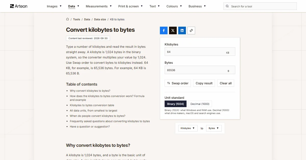This screenshot has height=160, width=306.
Task: Open the Data menu
Action: pyautogui.click(x=74, y=6)
